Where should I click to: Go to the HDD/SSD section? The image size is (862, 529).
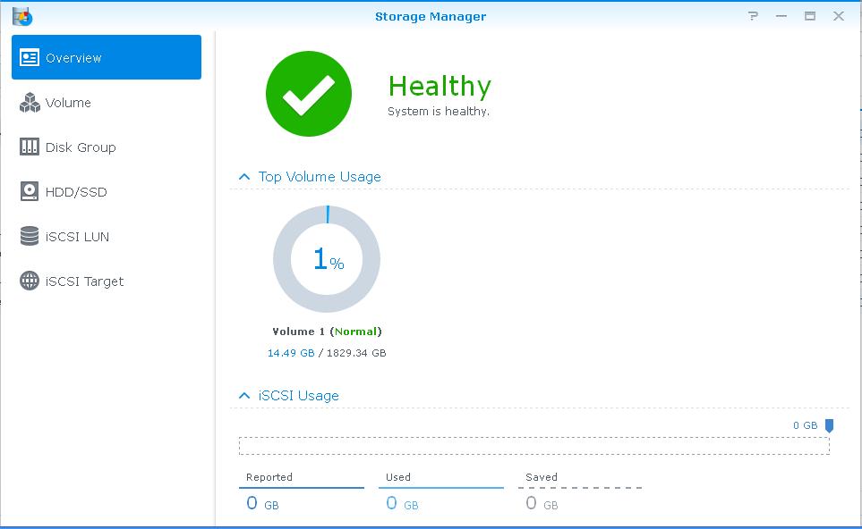tap(107, 191)
